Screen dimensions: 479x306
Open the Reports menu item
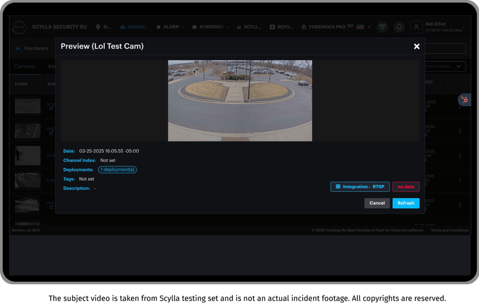click(x=281, y=27)
